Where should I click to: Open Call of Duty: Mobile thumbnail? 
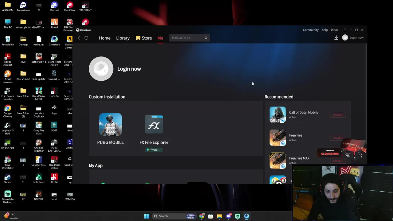point(278,115)
